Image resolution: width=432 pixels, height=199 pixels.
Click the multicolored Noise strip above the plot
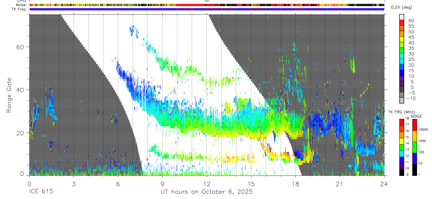207,5
